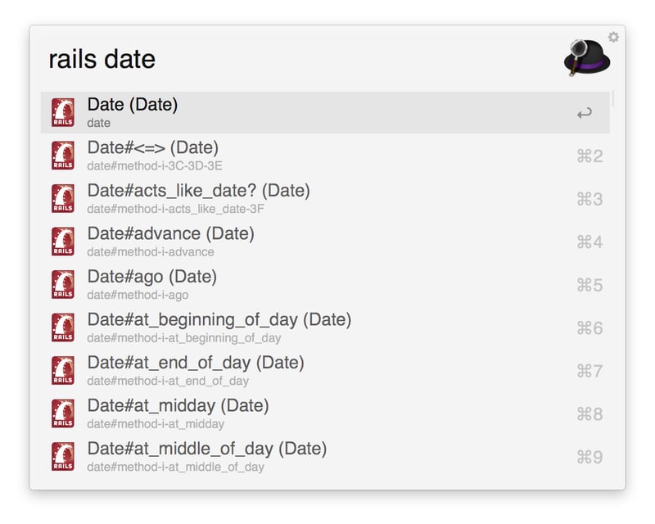Viewport: 655px width, 524px height.
Task: Click the settings gear icon
Action: pyautogui.click(x=613, y=36)
